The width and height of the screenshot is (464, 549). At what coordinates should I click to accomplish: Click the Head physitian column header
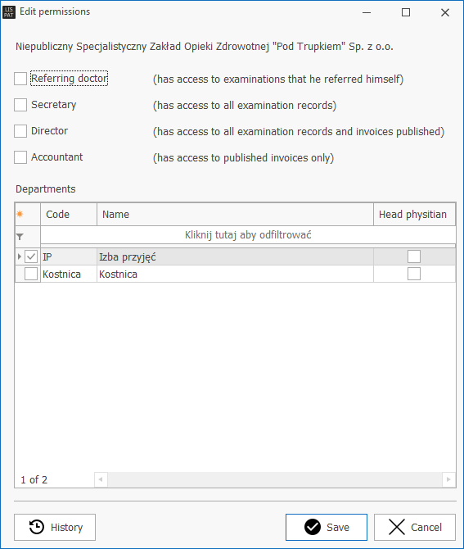(x=415, y=215)
